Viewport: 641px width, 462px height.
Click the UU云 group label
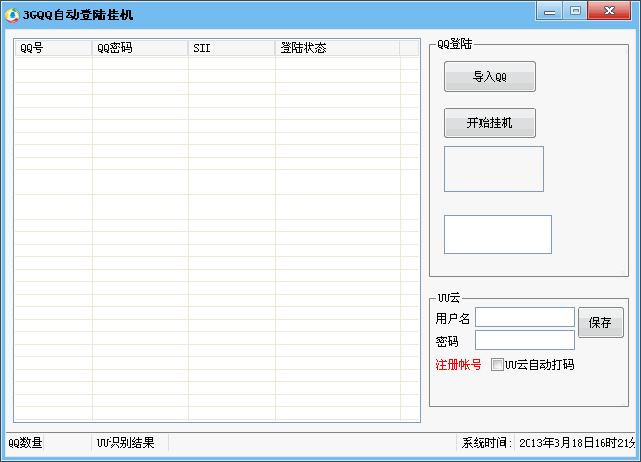[x=449, y=298]
